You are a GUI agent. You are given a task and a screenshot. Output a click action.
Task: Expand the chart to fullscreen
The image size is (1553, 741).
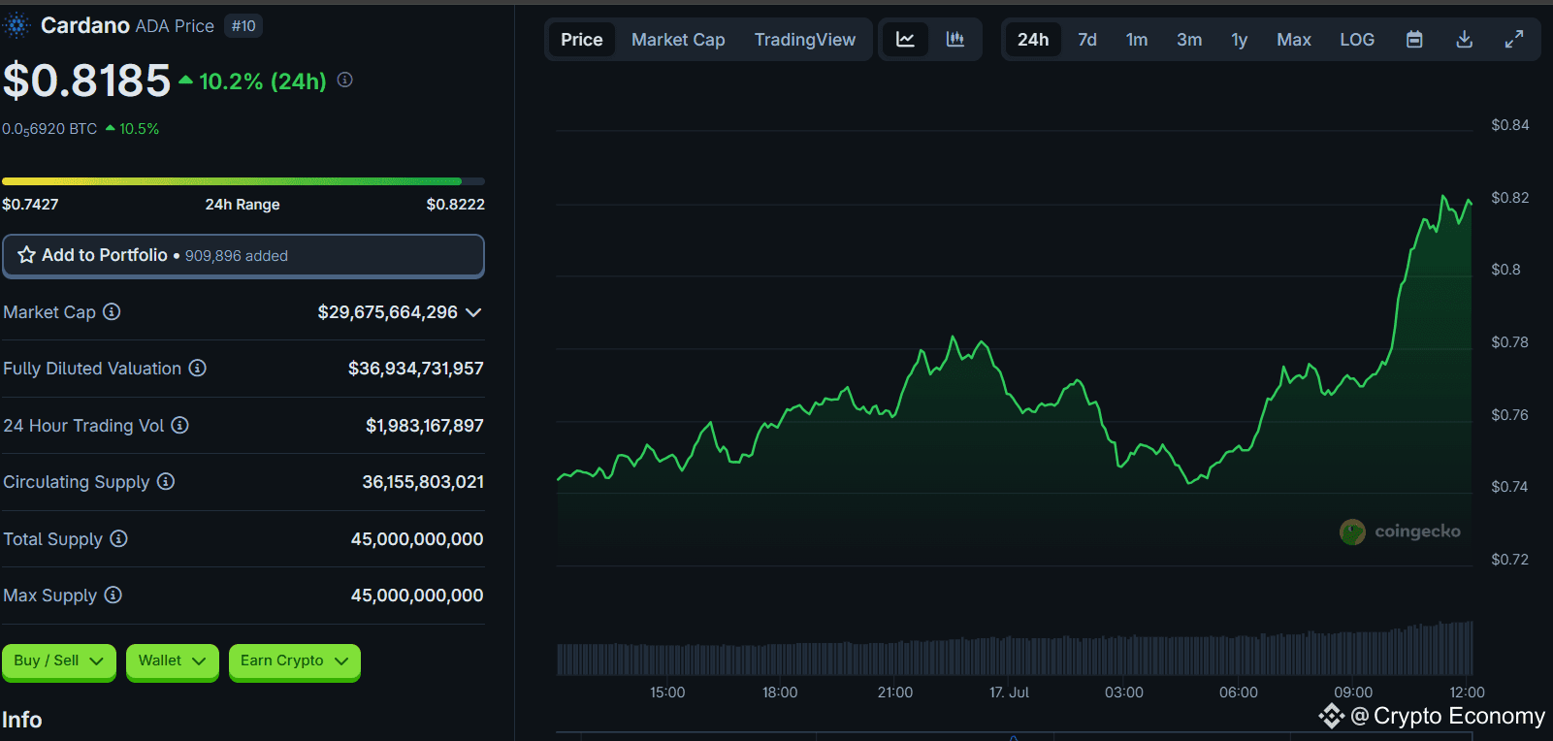pos(1514,40)
